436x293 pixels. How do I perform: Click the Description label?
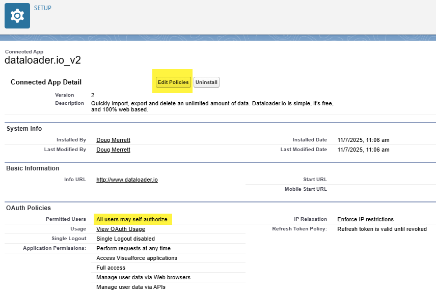tap(69, 103)
